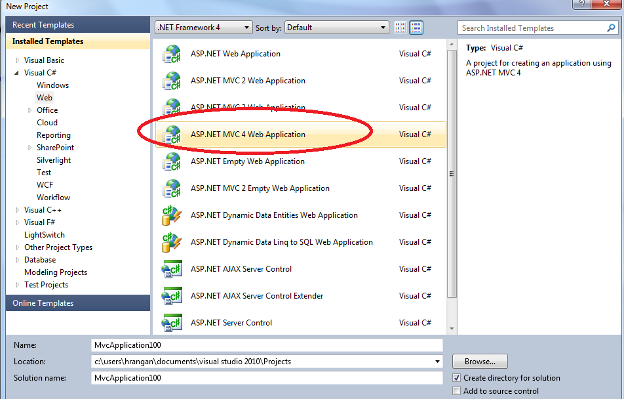
Task: Click in the Name text field
Action: [x=267, y=345]
